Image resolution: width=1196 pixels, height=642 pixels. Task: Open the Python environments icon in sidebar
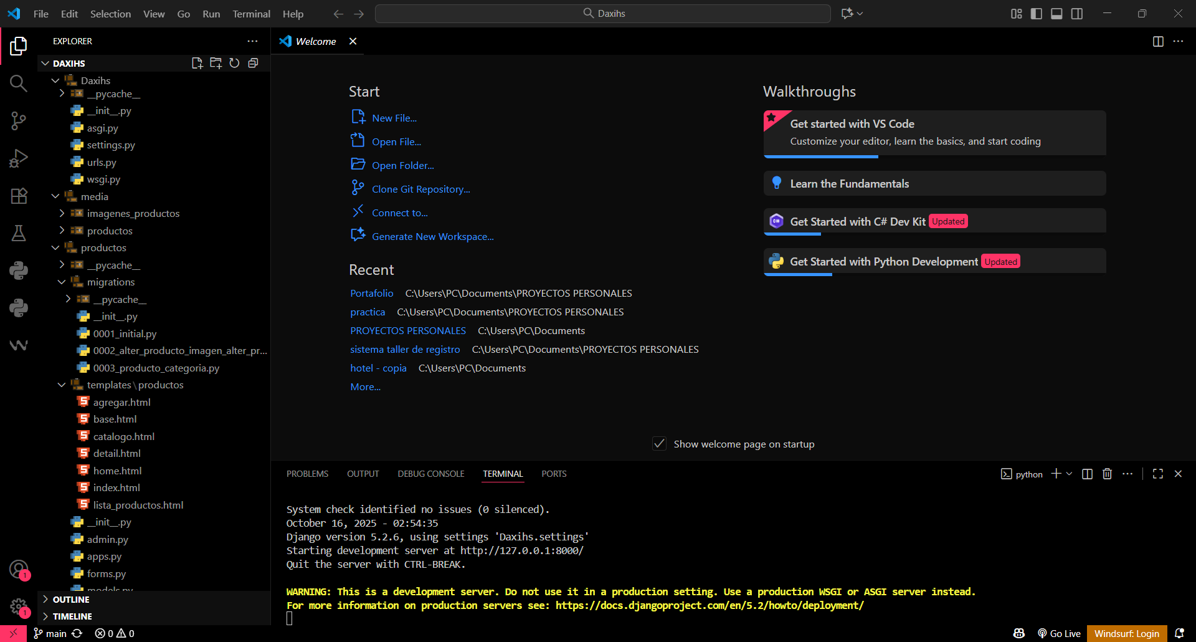(x=18, y=270)
